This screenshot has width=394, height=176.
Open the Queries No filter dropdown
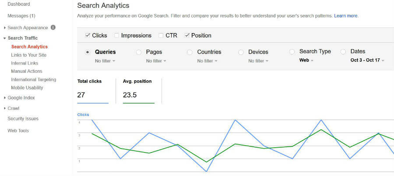tap(105, 61)
